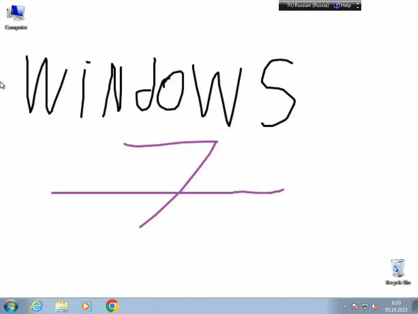
Task: Open the clock showing 8:10 05.10.2023
Action: click(x=396, y=306)
